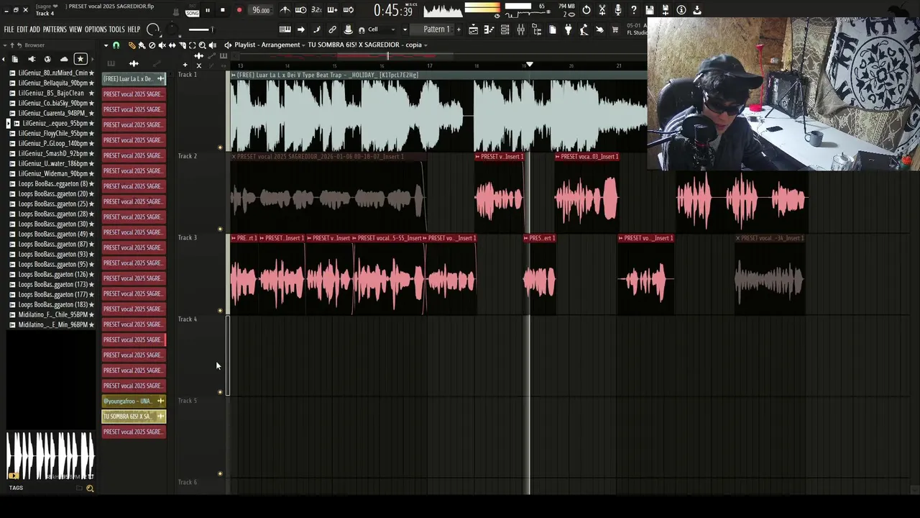This screenshot has height=518, width=920.
Task: Click the undo history icon
Action: (x=586, y=10)
